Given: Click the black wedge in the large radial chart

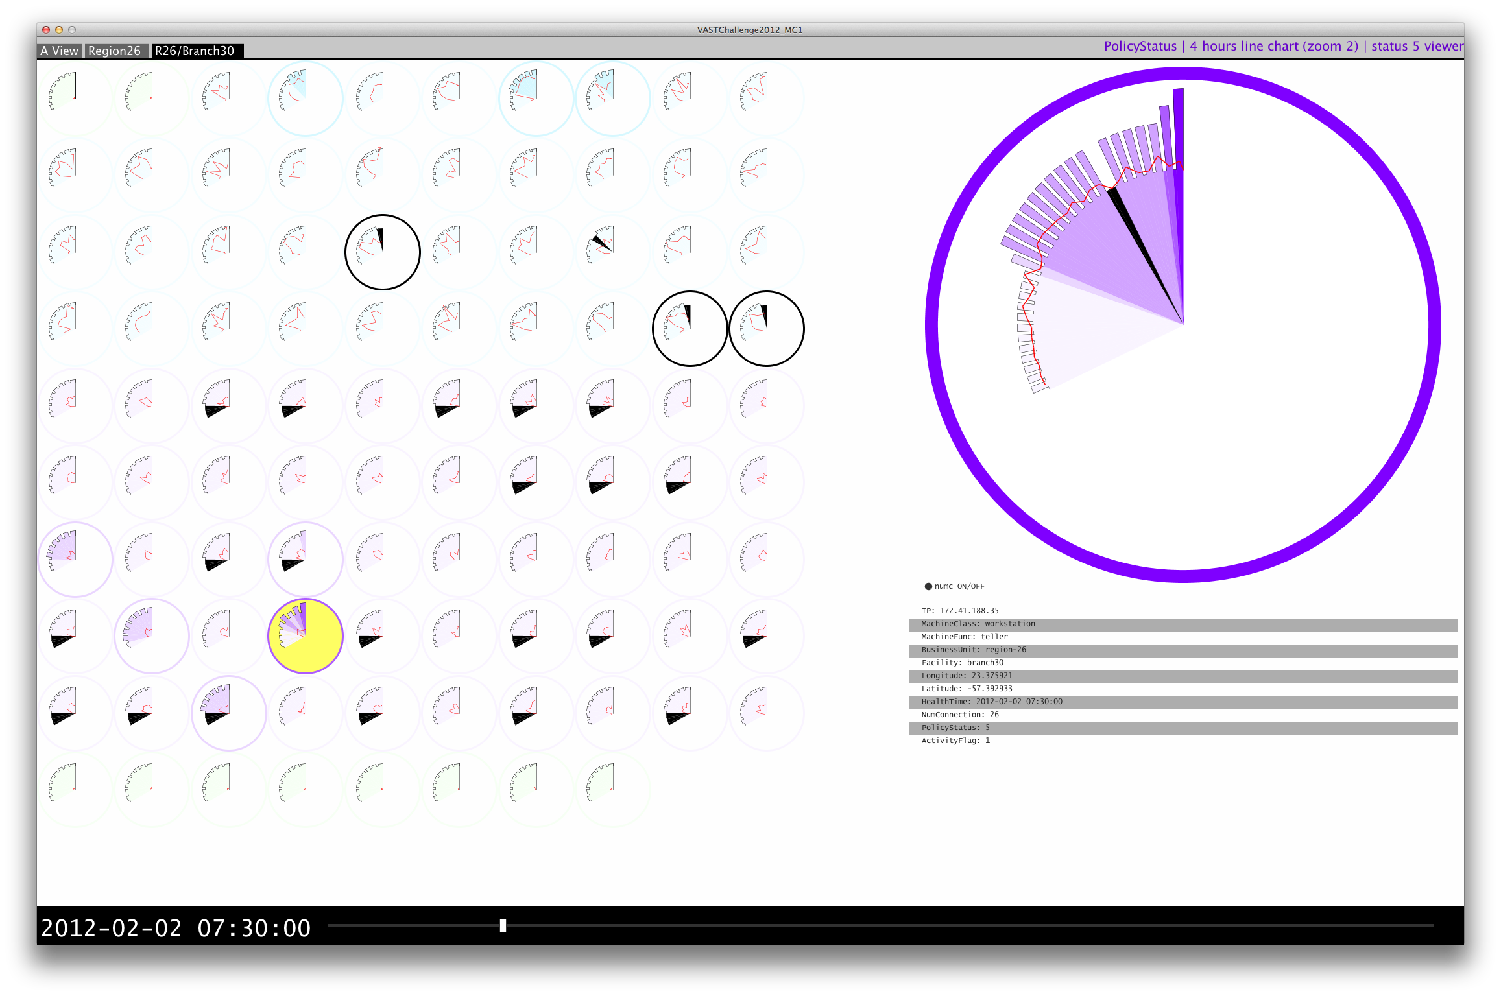Looking at the screenshot, I should [1145, 253].
